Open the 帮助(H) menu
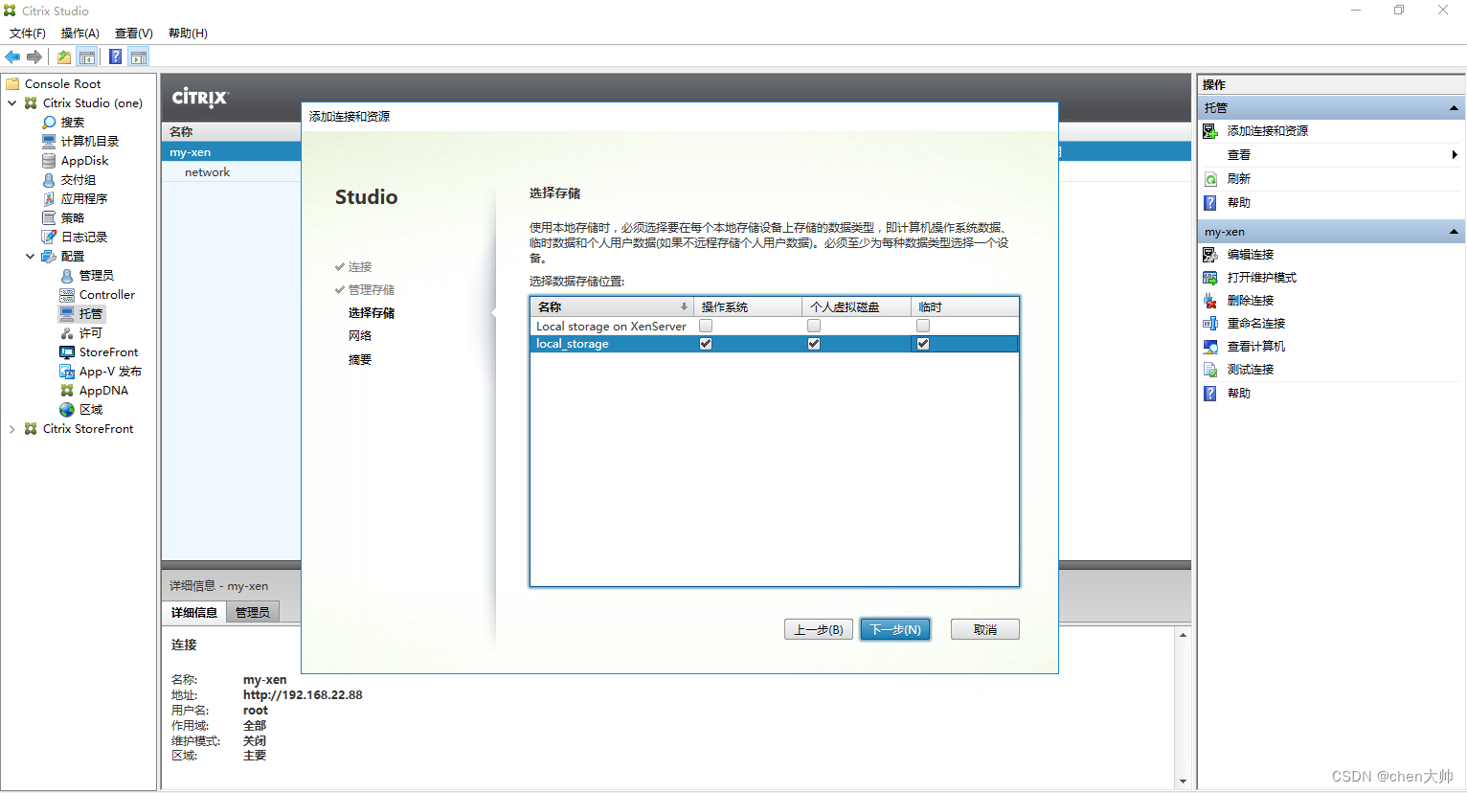 (188, 34)
